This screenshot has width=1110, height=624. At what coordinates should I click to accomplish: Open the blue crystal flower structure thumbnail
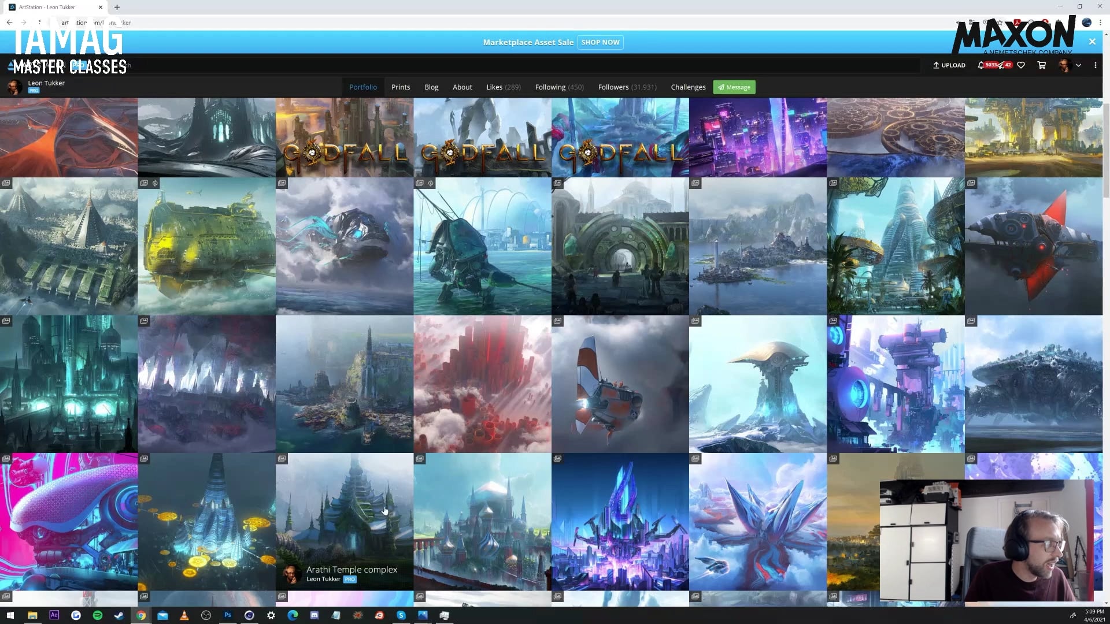tap(758, 522)
